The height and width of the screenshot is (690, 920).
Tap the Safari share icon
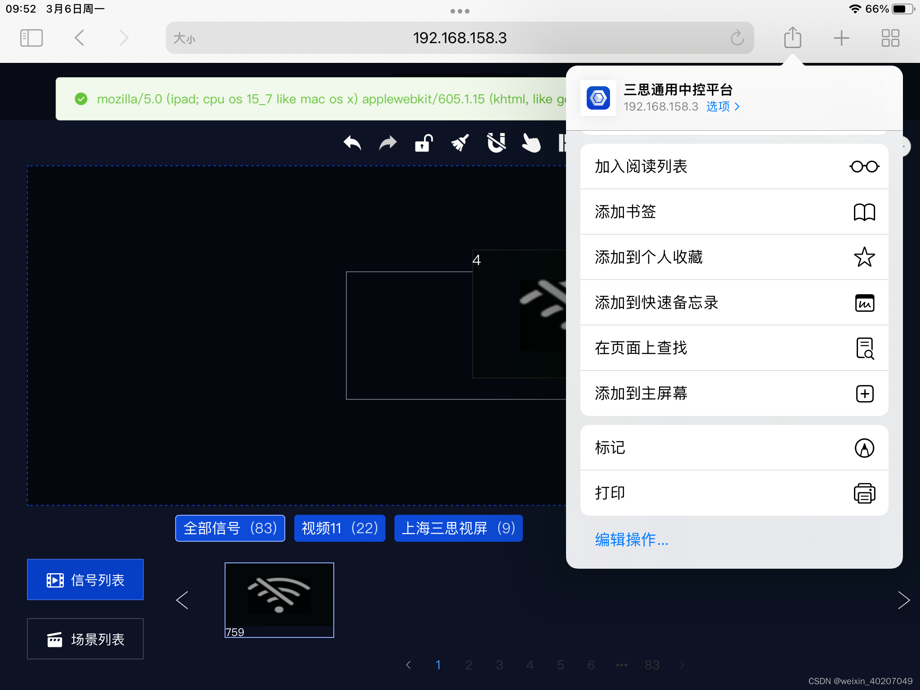tap(792, 38)
